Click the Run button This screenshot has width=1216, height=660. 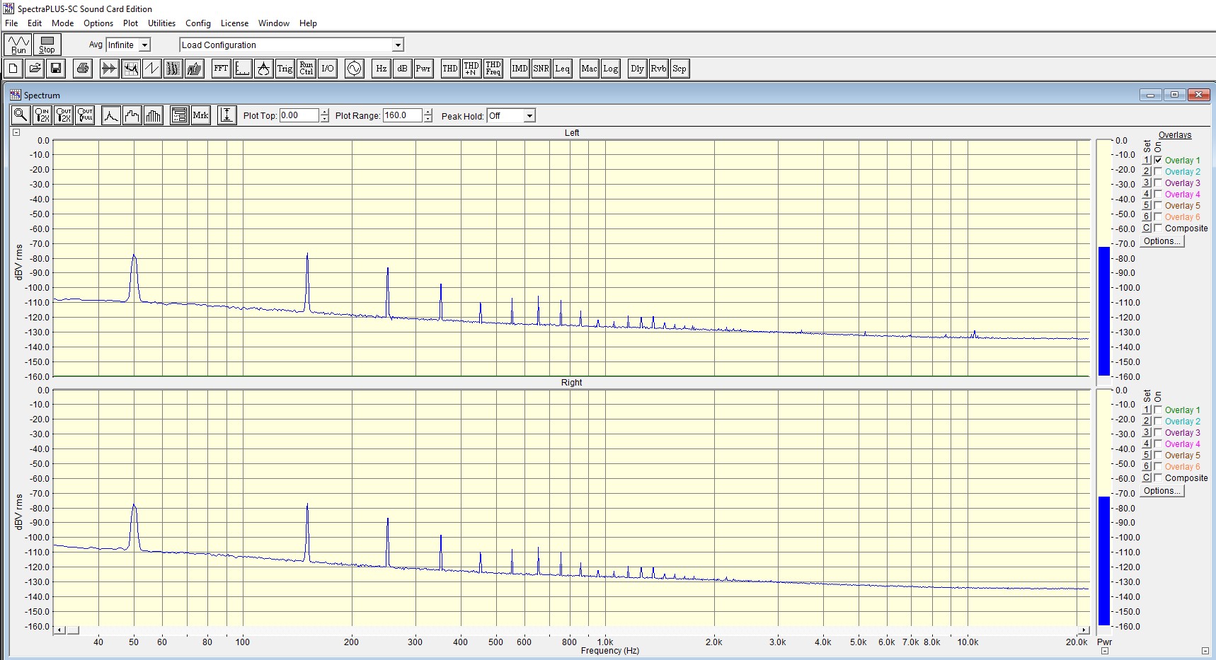tap(18, 45)
